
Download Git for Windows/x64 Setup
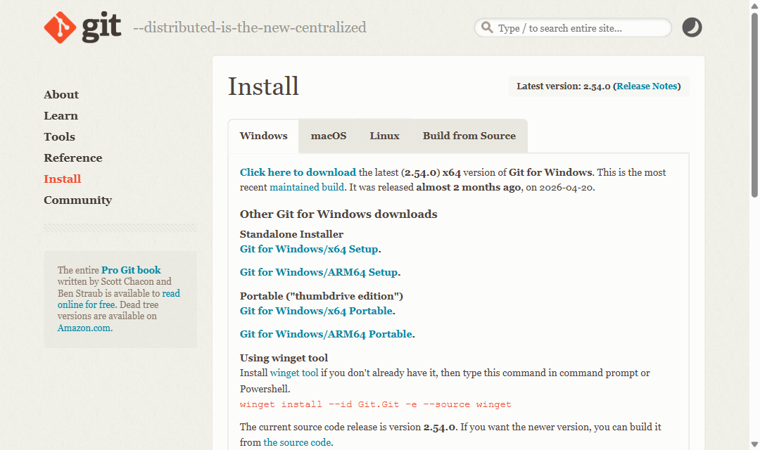pos(309,249)
